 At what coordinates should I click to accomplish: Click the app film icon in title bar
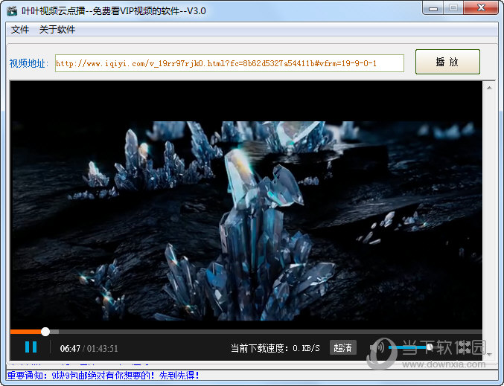[12, 11]
